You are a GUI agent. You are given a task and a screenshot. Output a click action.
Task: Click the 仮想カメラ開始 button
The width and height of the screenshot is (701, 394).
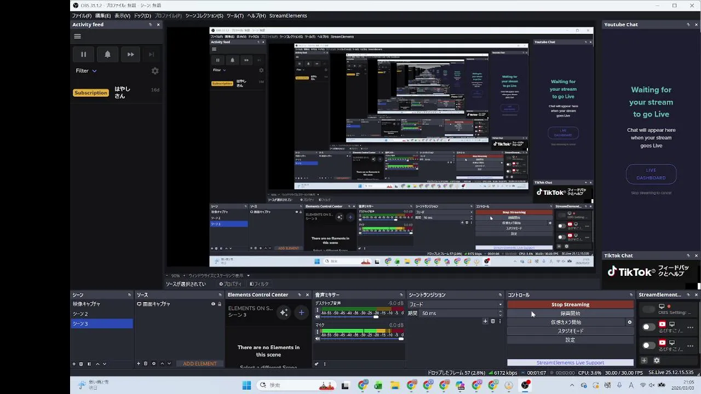click(566, 322)
